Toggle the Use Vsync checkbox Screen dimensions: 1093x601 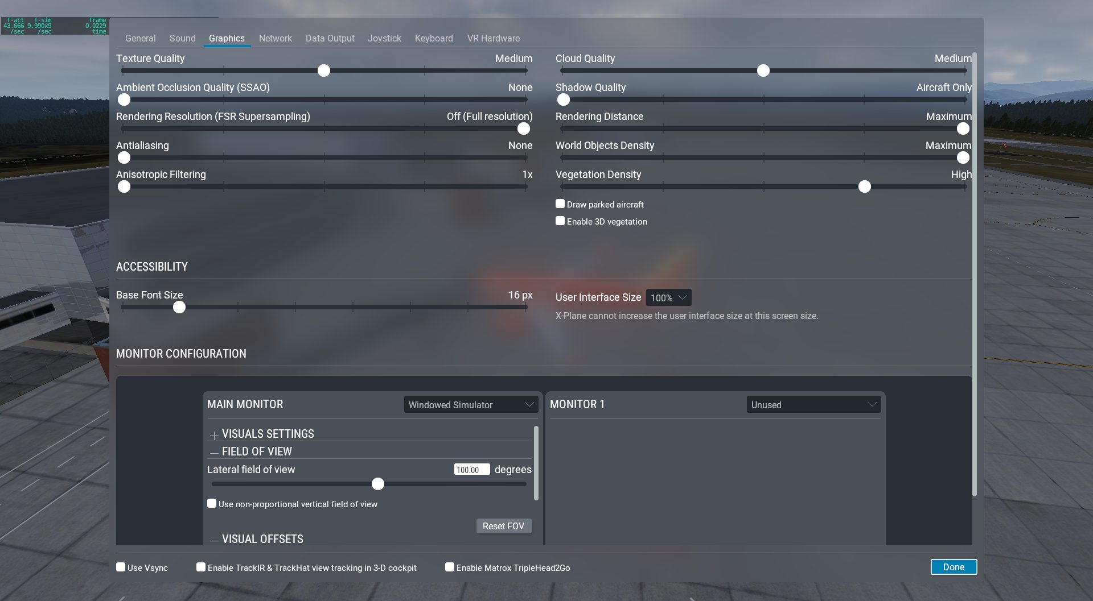pyautogui.click(x=121, y=567)
